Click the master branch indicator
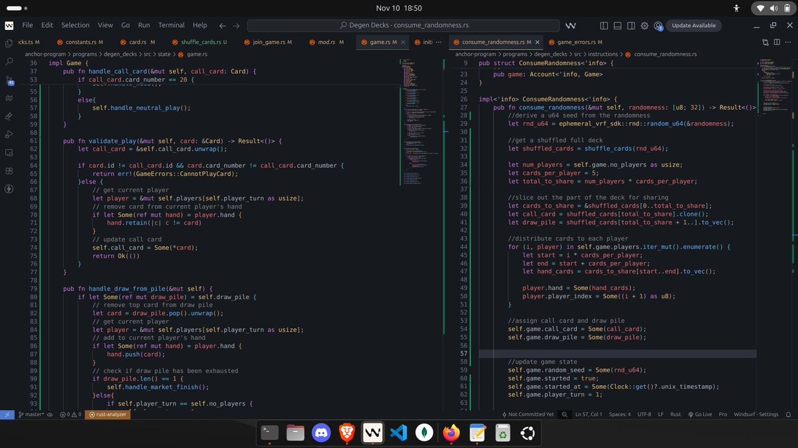The height and width of the screenshot is (448, 798). (31, 414)
